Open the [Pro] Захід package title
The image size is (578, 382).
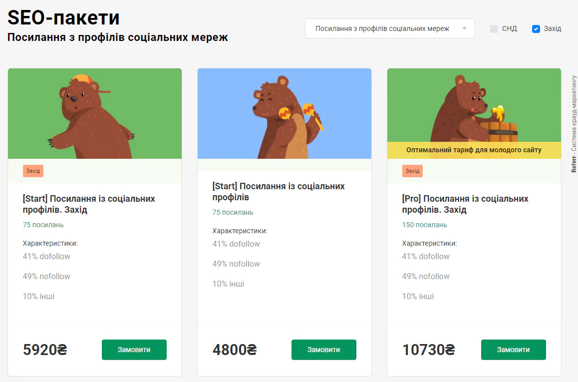coord(465,204)
